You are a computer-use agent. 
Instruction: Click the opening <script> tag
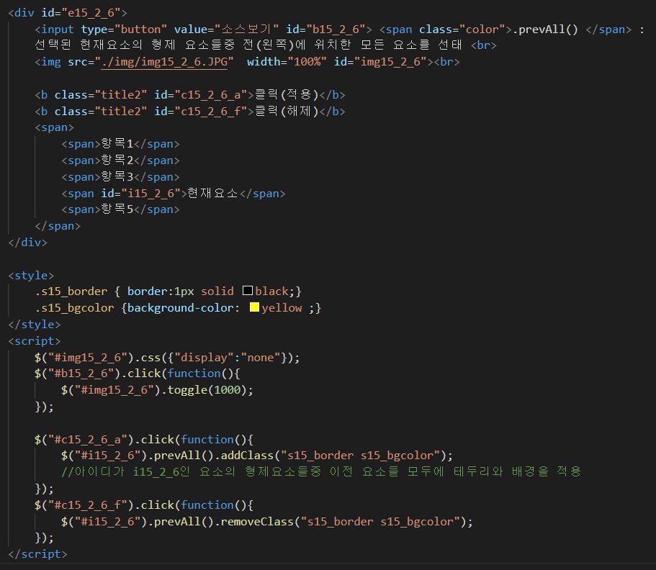[x=35, y=341]
